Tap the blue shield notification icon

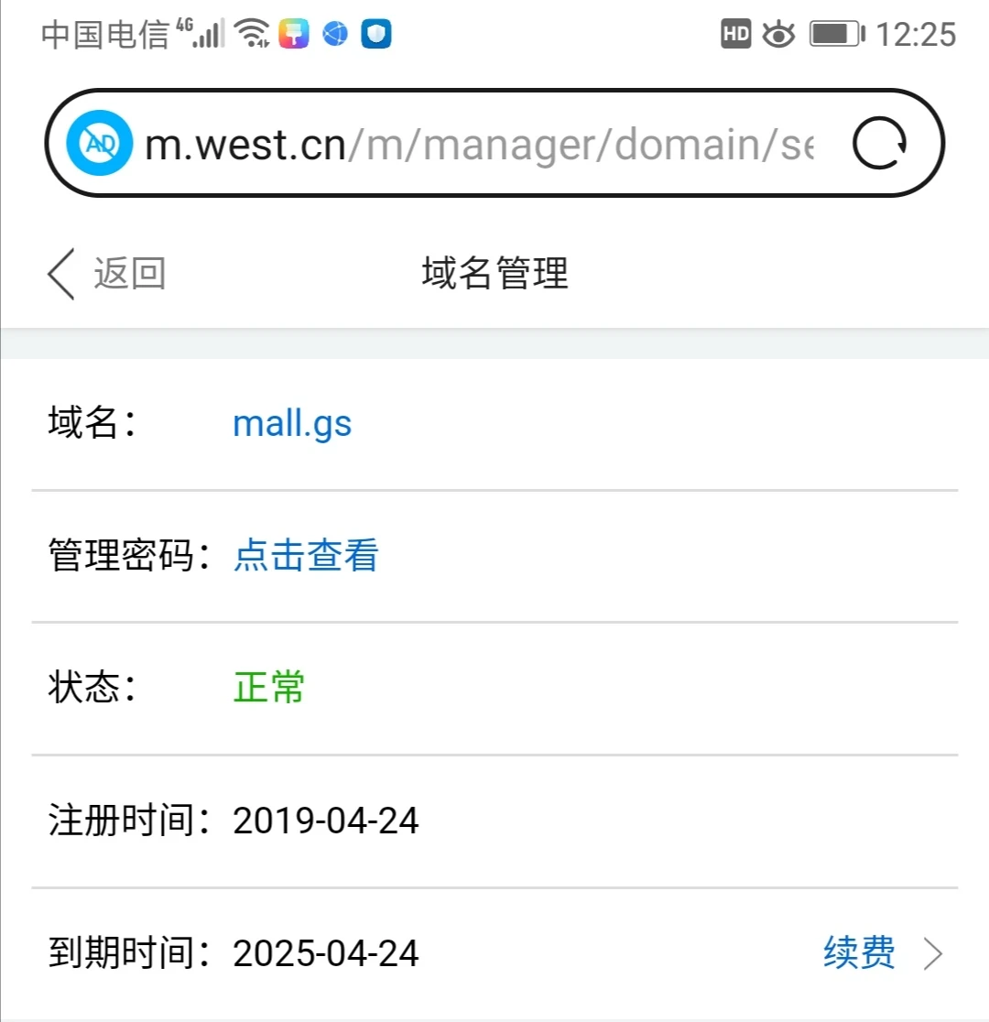tap(376, 35)
